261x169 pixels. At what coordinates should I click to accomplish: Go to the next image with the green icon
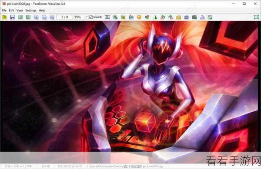pyautogui.click(x=28, y=17)
